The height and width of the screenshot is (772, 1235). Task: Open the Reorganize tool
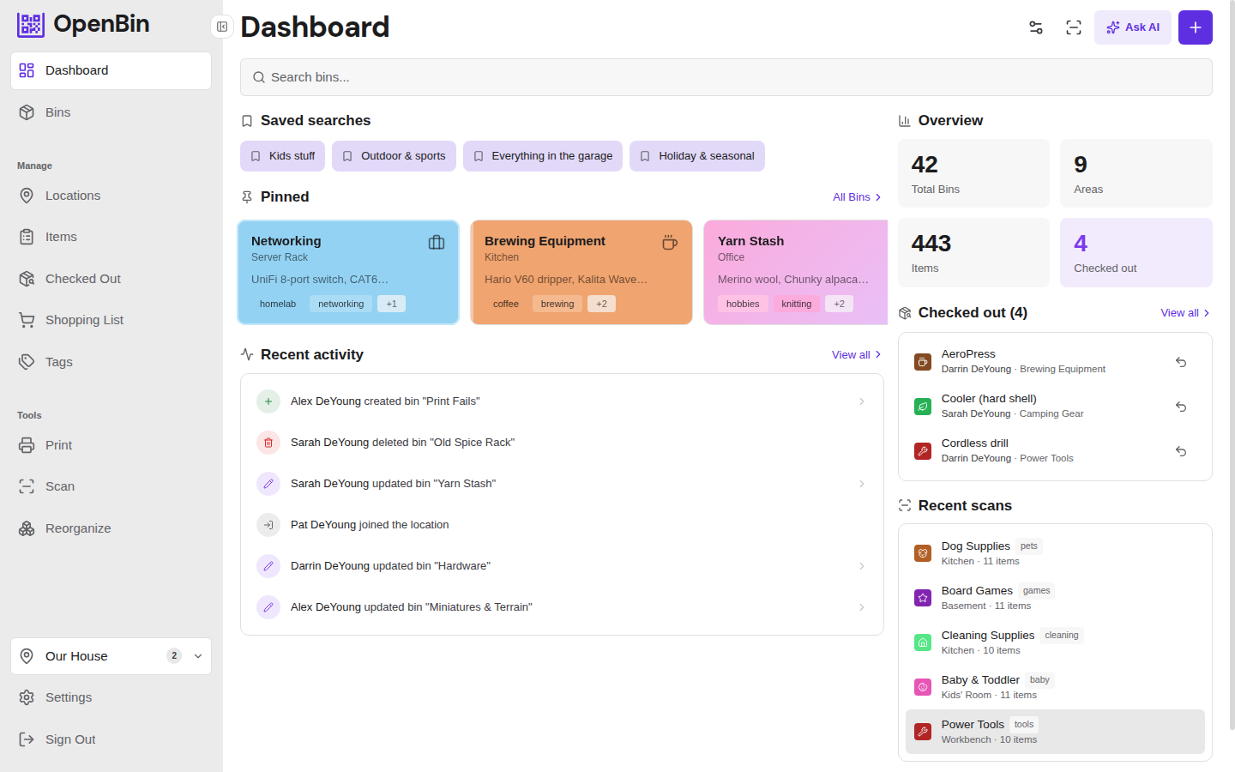coord(111,528)
